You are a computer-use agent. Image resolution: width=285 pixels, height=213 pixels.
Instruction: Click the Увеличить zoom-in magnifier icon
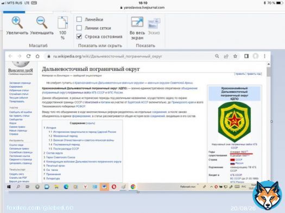17,23
